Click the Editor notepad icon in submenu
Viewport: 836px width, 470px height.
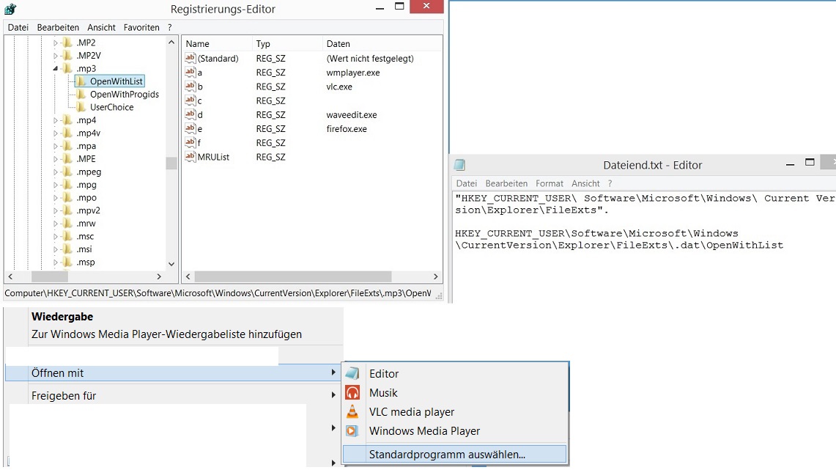pos(352,373)
